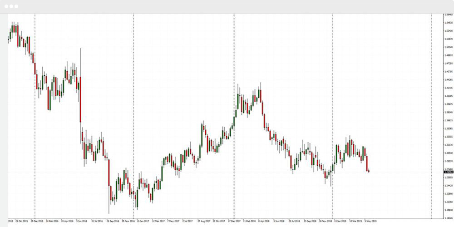Click the 27 Aug 2017 date label
454x227 pixels.
point(204,222)
